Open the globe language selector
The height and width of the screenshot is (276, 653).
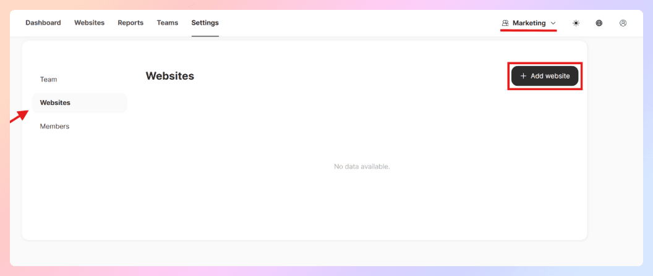tap(599, 23)
